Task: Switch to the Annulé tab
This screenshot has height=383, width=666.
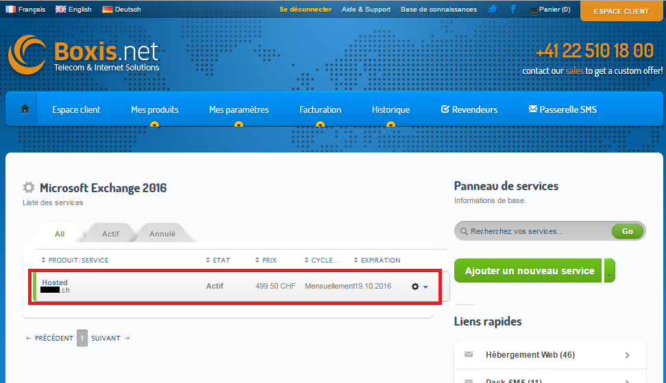Action: pos(162,234)
